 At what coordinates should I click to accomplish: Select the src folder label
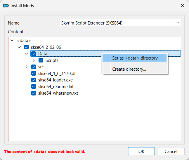click(x=41, y=67)
